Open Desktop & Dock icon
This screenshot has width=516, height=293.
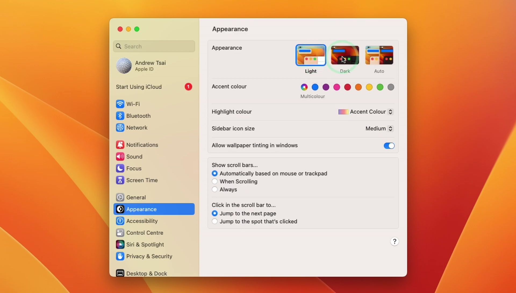tap(120, 273)
